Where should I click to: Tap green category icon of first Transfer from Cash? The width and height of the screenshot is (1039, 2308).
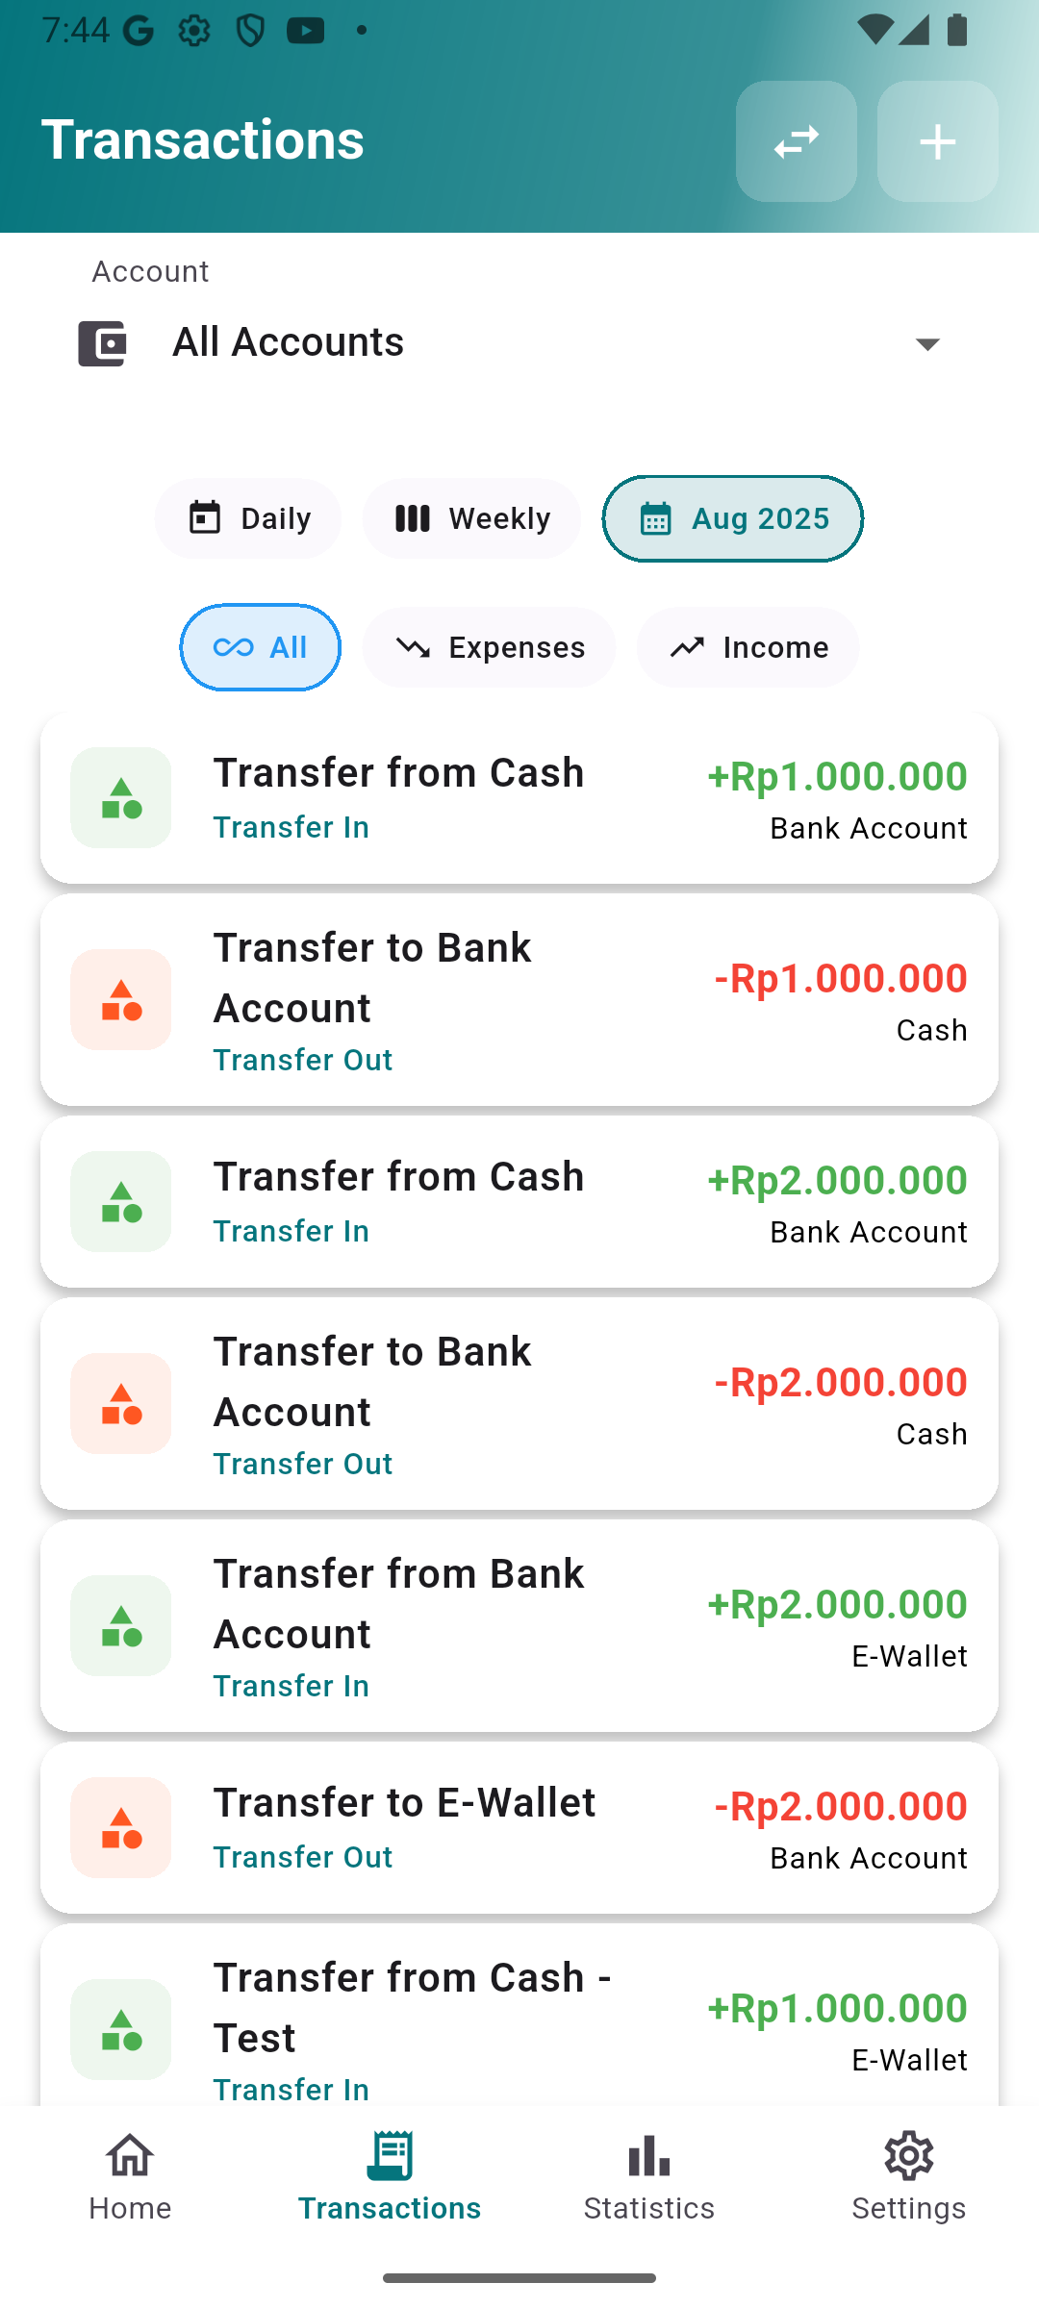click(x=121, y=798)
